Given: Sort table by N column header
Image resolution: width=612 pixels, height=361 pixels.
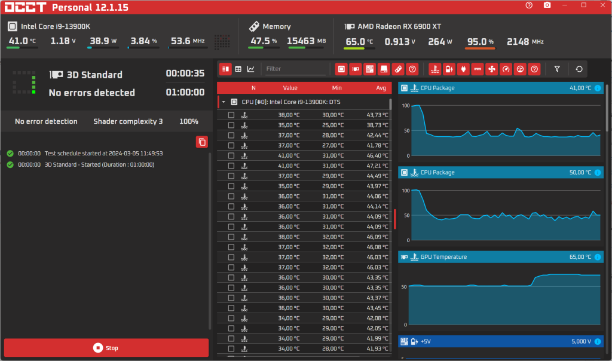Looking at the screenshot, I should point(253,88).
